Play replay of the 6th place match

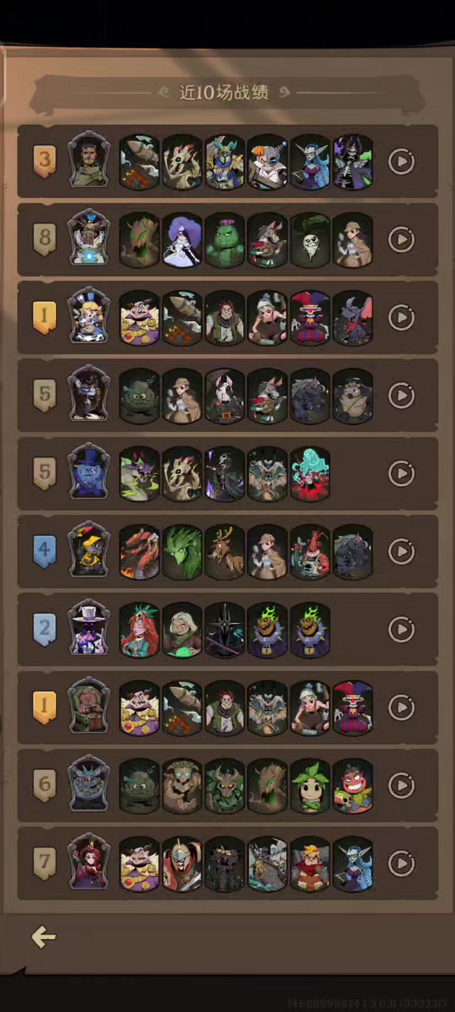[401, 785]
